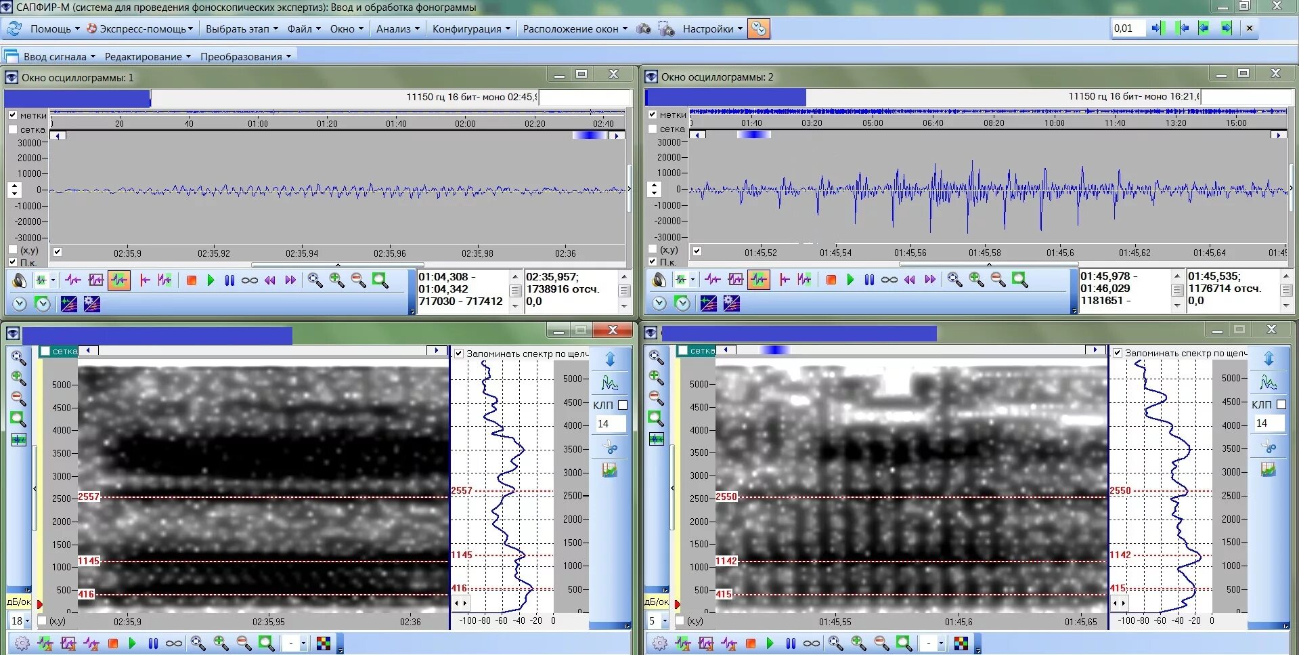Viewport: 1299px width, 655px height.
Task: Pause playback in oscillogram window 2
Action: tap(869, 279)
